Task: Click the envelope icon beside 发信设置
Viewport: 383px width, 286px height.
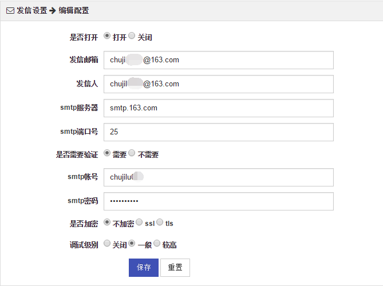Action: [10, 11]
